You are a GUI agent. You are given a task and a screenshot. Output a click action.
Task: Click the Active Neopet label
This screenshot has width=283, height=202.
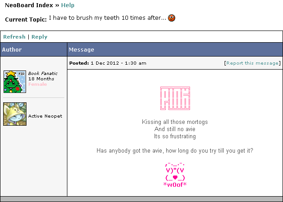[45, 116]
